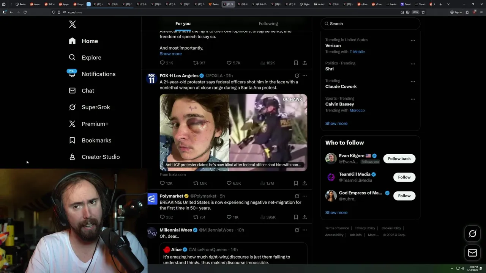Viewport: 486px width, 273px height.
Task: Click Sign in on browser toolbar
Action: 456,12
